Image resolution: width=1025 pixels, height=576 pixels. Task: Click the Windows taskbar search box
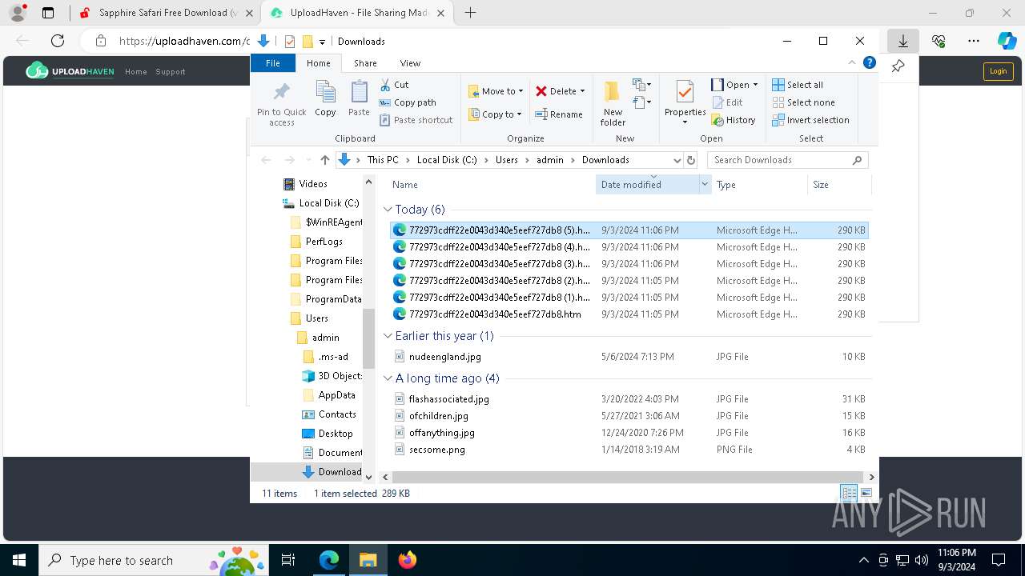(155, 560)
